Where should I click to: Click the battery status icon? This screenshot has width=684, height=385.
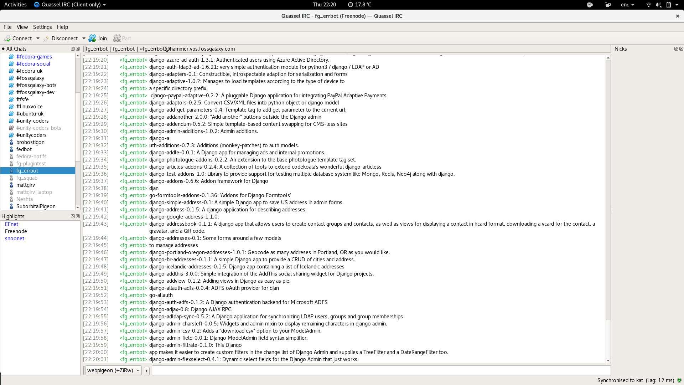(x=669, y=5)
